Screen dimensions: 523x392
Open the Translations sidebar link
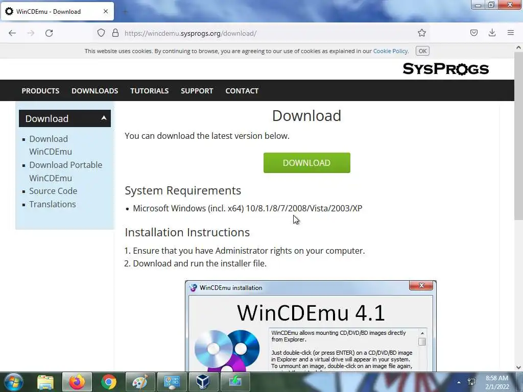tap(53, 204)
